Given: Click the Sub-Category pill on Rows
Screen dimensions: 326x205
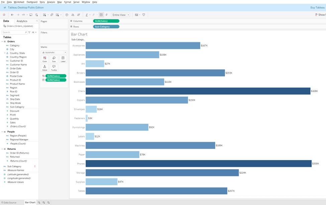Looking at the screenshot, I should [106, 27].
